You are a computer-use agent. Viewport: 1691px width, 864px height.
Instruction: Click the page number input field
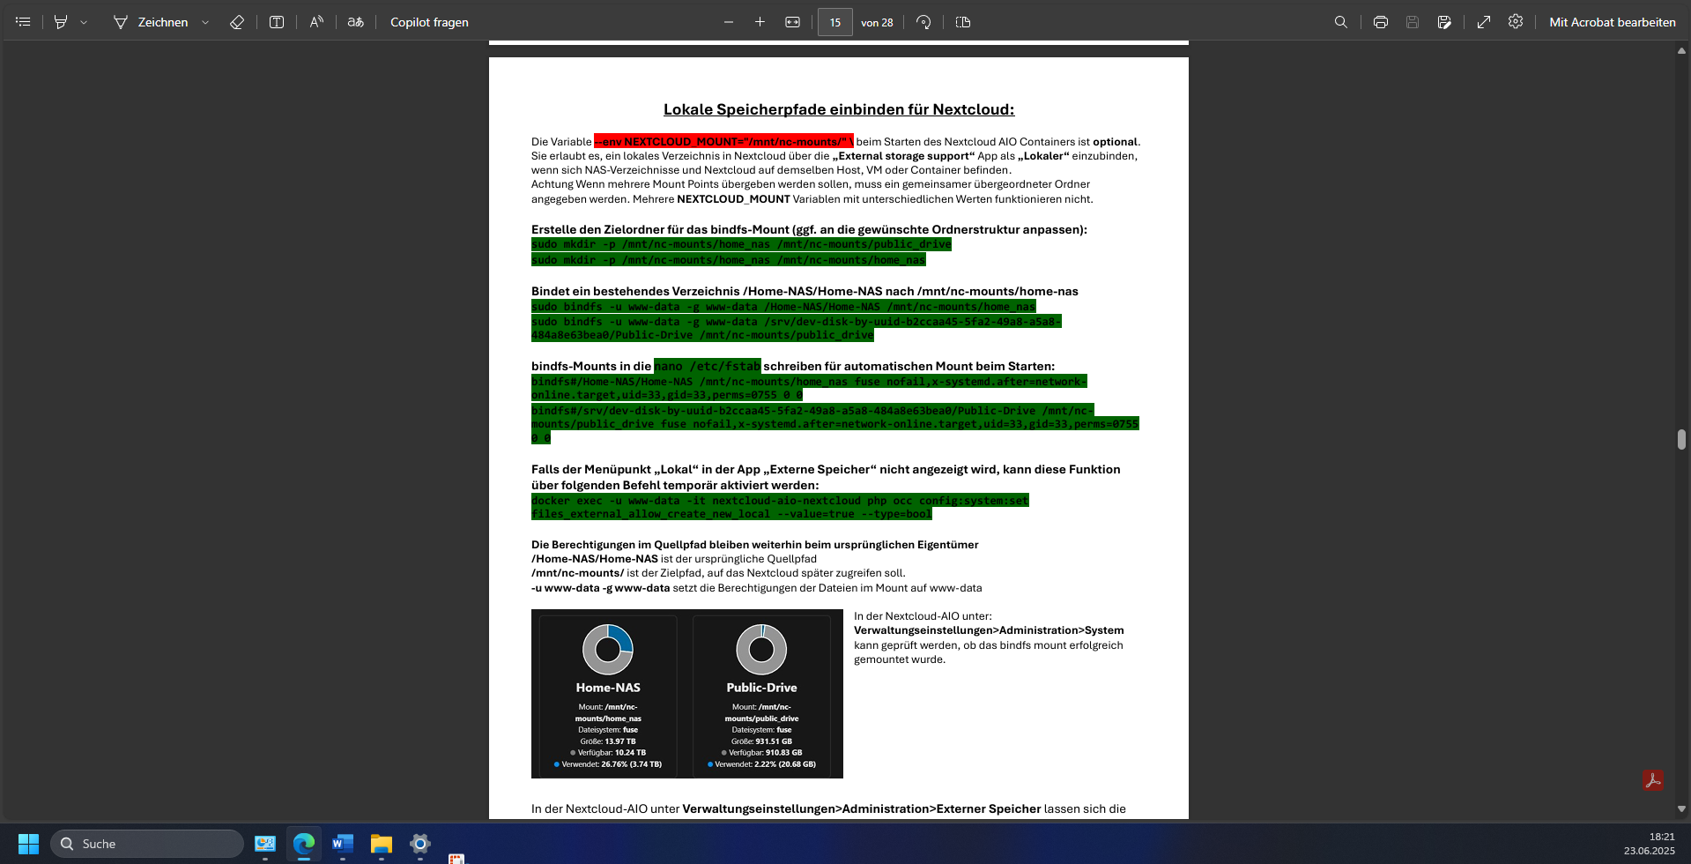tap(834, 22)
